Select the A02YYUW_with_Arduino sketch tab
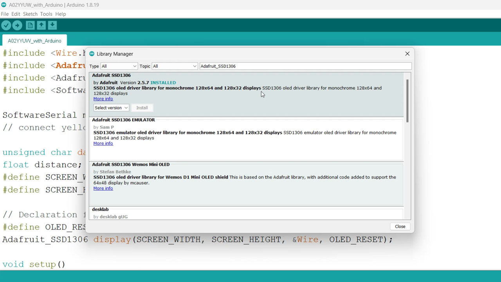Image resolution: width=501 pixels, height=282 pixels. point(34,41)
